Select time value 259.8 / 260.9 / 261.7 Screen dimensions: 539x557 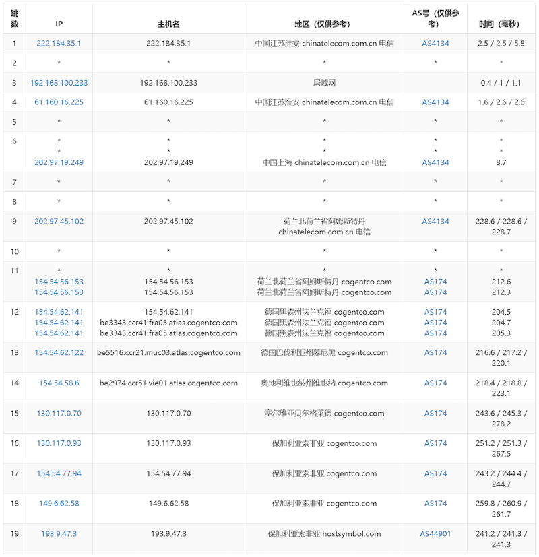pos(501,509)
